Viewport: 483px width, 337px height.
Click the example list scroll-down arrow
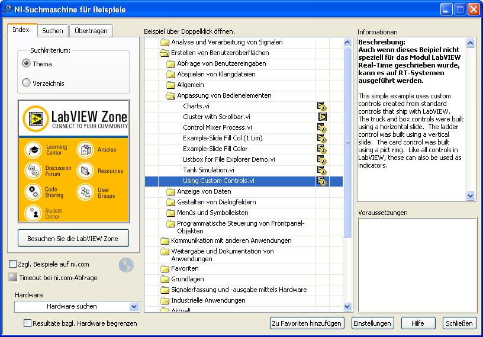[347, 306]
